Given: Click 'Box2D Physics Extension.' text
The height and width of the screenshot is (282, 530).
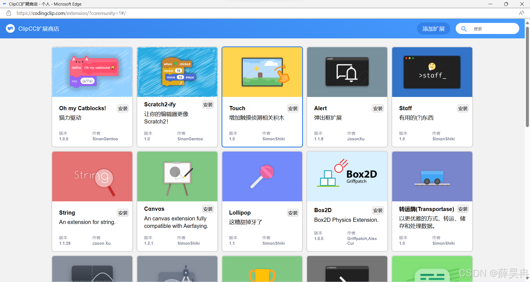Looking at the screenshot, I should pos(346,220).
